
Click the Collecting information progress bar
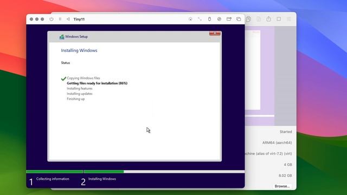(x=54, y=172)
